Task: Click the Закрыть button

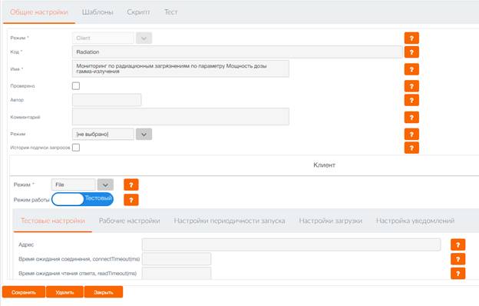Action: [104, 292]
